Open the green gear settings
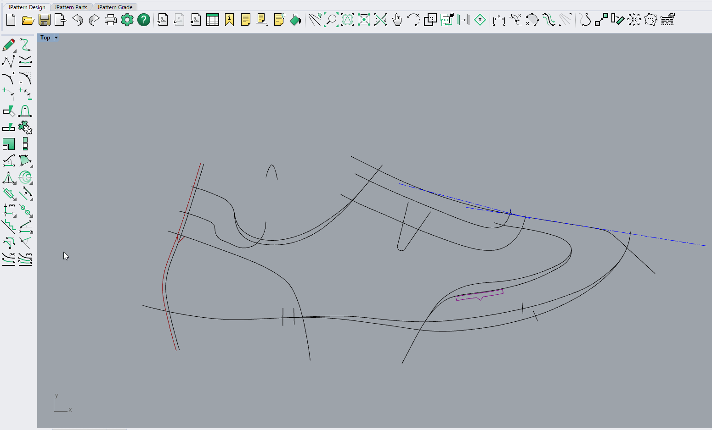 [127, 20]
